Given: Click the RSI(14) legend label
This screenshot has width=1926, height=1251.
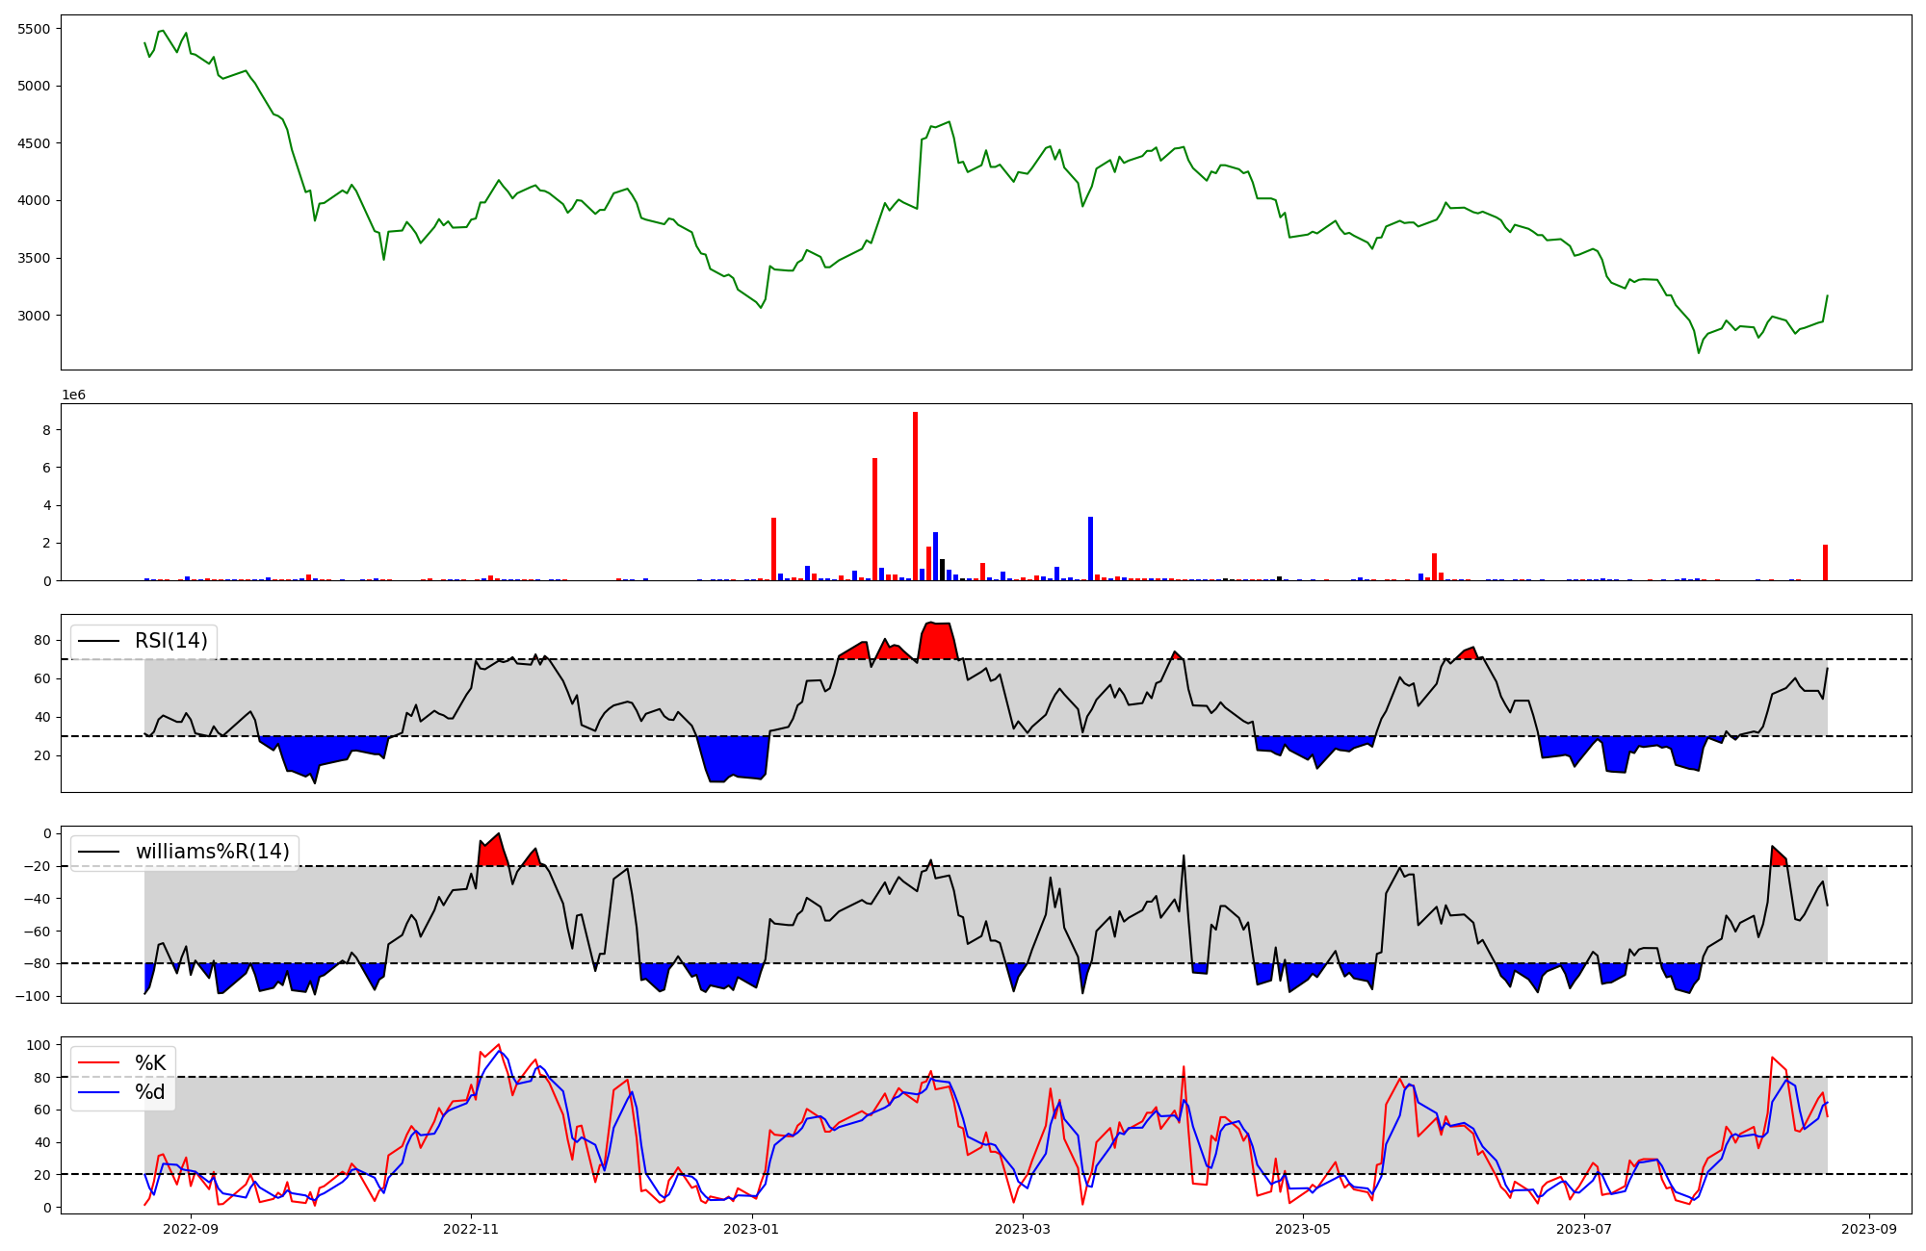Looking at the screenshot, I should click(170, 641).
